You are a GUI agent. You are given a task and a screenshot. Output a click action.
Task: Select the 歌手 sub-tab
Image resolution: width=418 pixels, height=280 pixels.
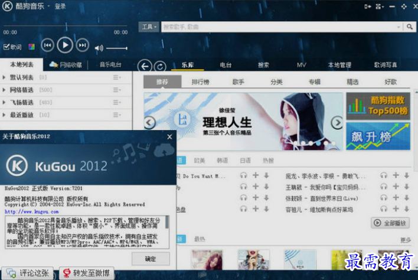(x=239, y=82)
